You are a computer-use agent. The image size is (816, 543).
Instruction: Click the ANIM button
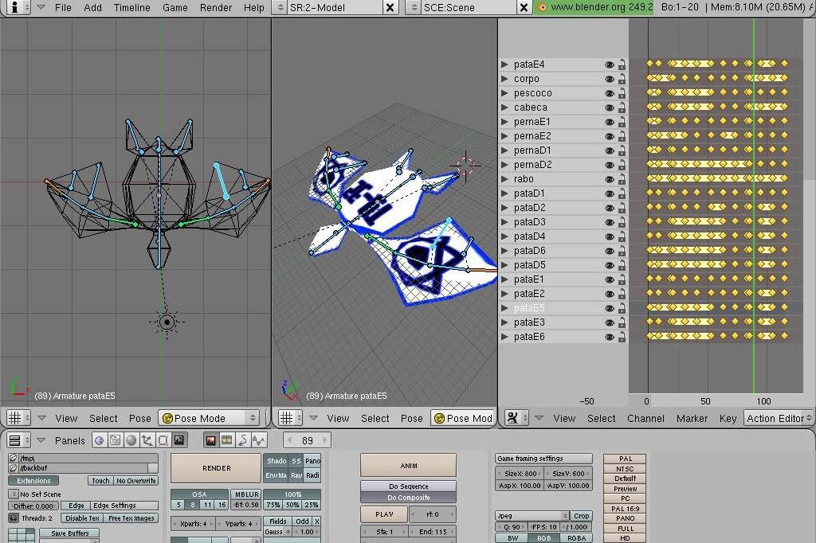tap(408, 466)
